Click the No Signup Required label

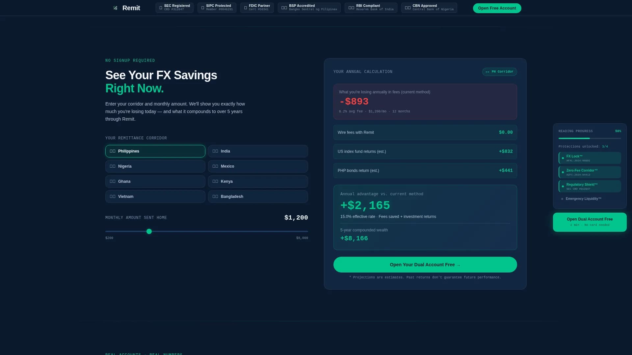[x=130, y=61]
